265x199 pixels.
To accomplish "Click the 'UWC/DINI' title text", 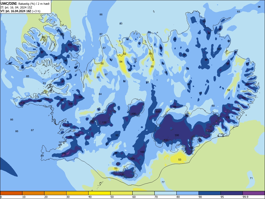I will tap(8, 3).
